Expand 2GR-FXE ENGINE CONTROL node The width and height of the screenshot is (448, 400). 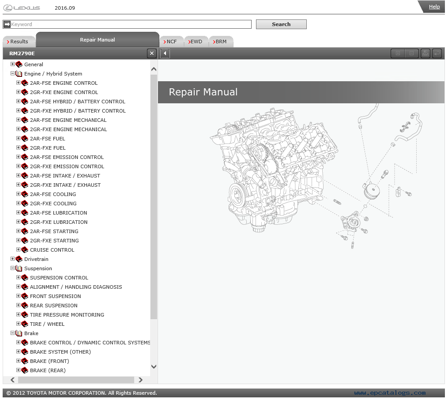click(18, 92)
